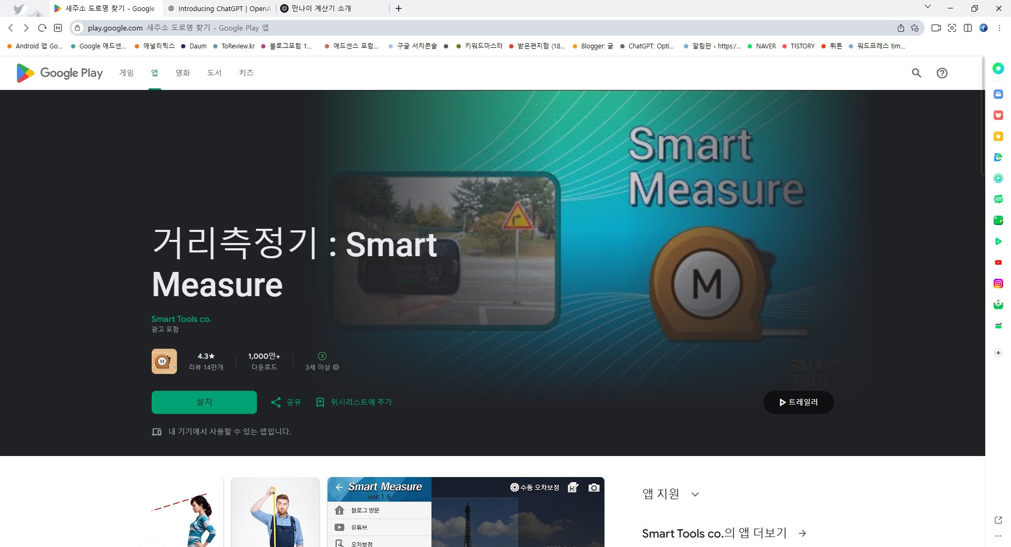1011x547 pixels.
Task: Expand the 앱 지원 section
Action: click(x=695, y=494)
